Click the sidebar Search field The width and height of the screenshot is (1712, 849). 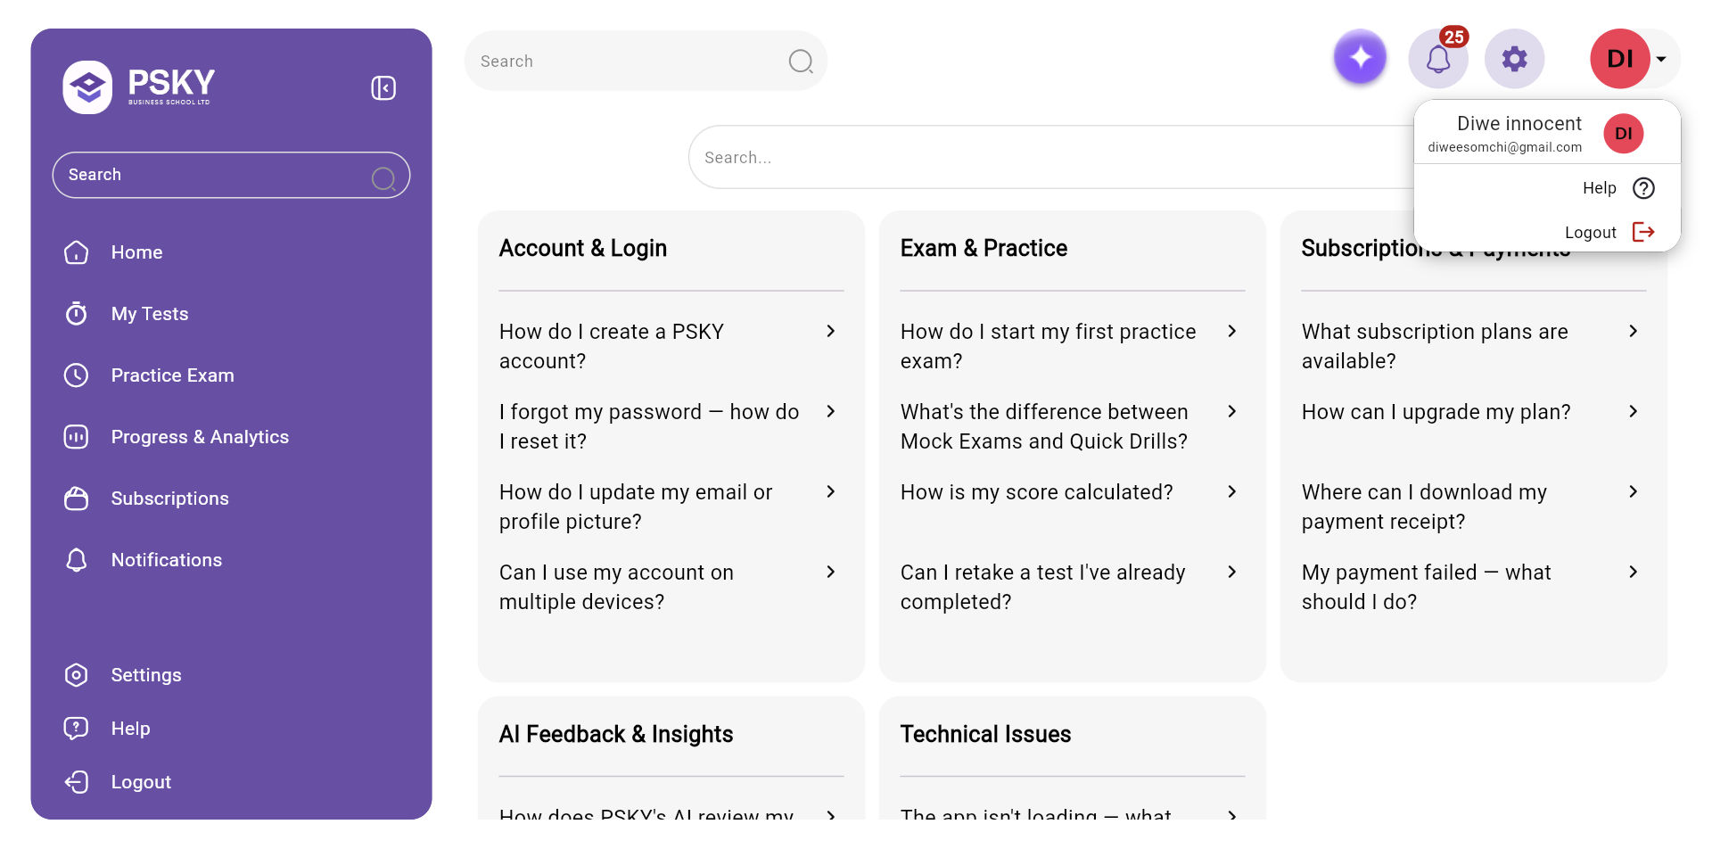click(x=214, y=175)
